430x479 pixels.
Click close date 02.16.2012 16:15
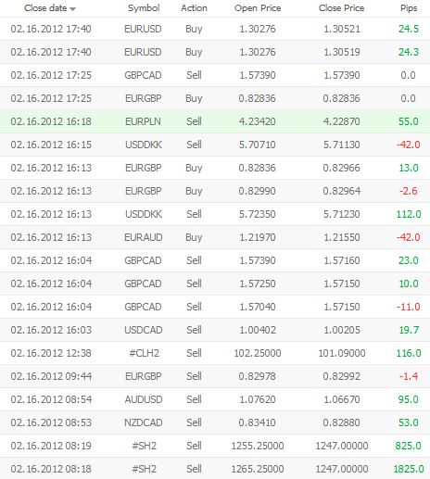click(x=51, y=145)
